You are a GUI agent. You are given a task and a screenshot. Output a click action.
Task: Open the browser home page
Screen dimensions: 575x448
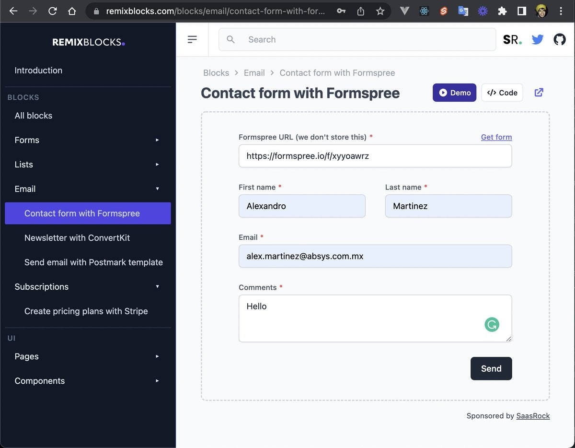[x=72, y=11]
